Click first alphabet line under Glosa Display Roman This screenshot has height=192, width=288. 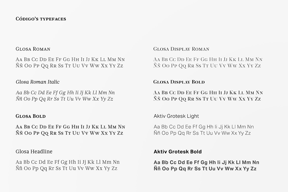(x=208, y=60)
